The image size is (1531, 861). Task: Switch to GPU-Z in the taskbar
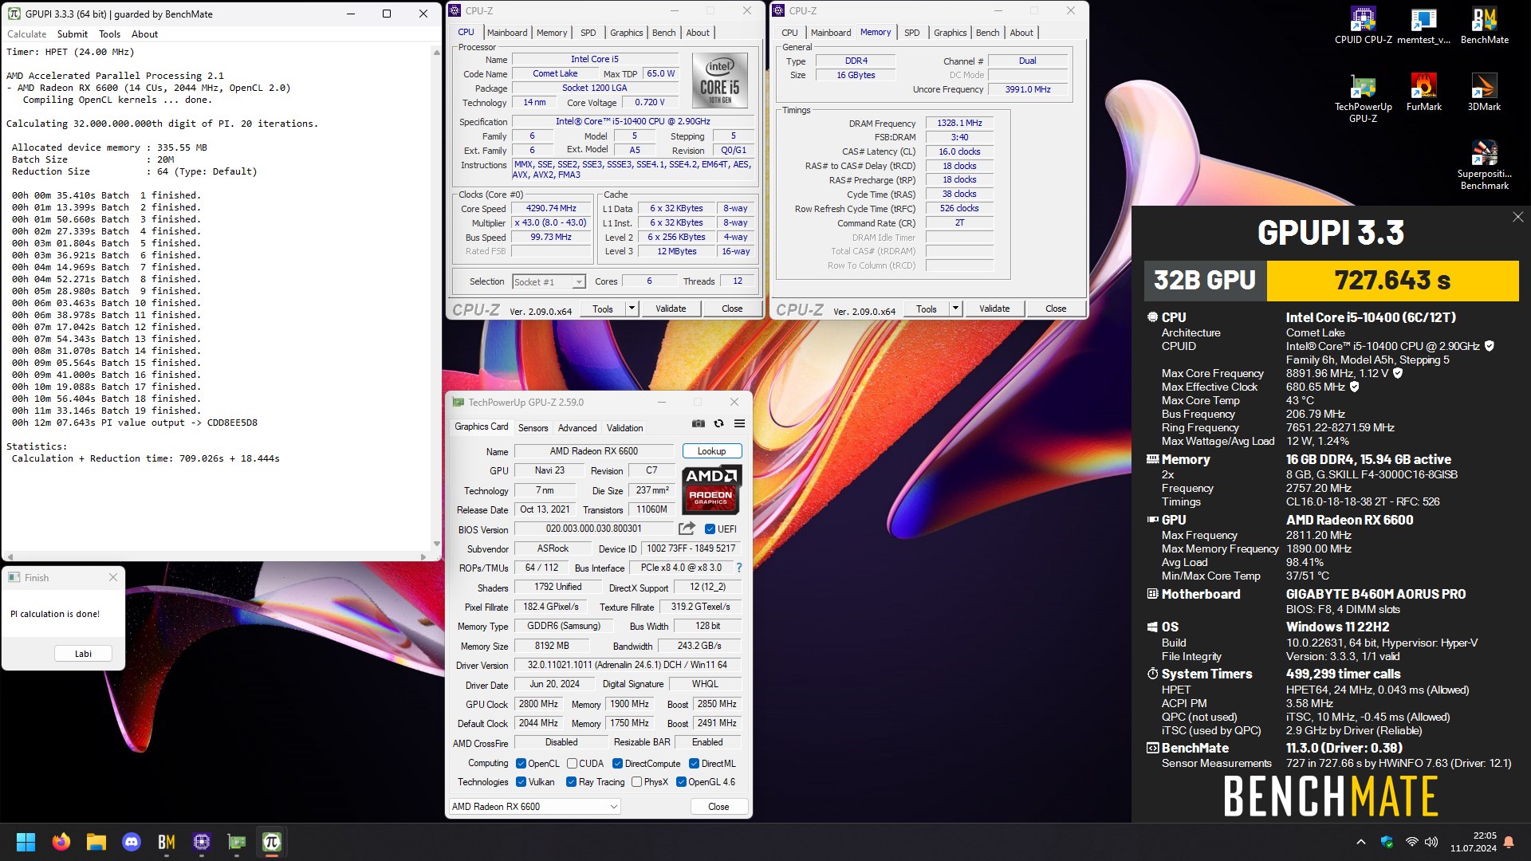click(x=237, y=842)
